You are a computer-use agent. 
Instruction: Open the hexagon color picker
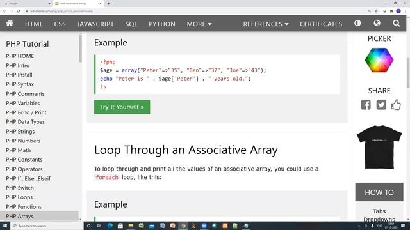point(379,60)
